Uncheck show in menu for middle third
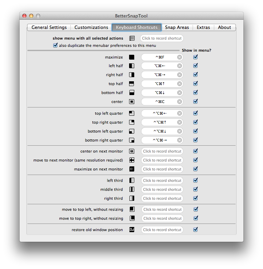 tap(195, 189)
